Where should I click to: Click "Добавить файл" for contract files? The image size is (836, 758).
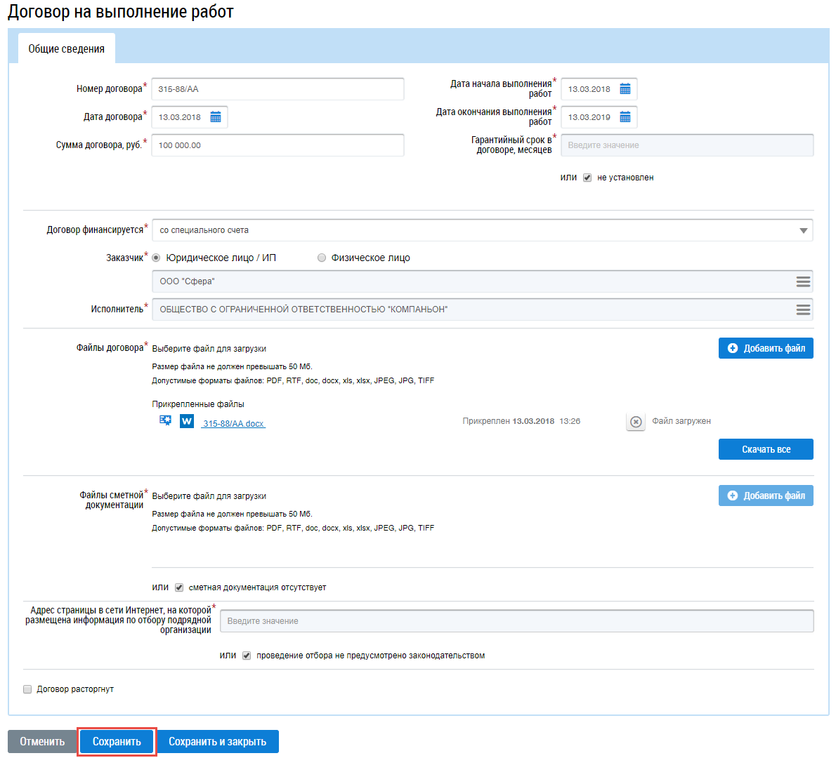(766, 348)
